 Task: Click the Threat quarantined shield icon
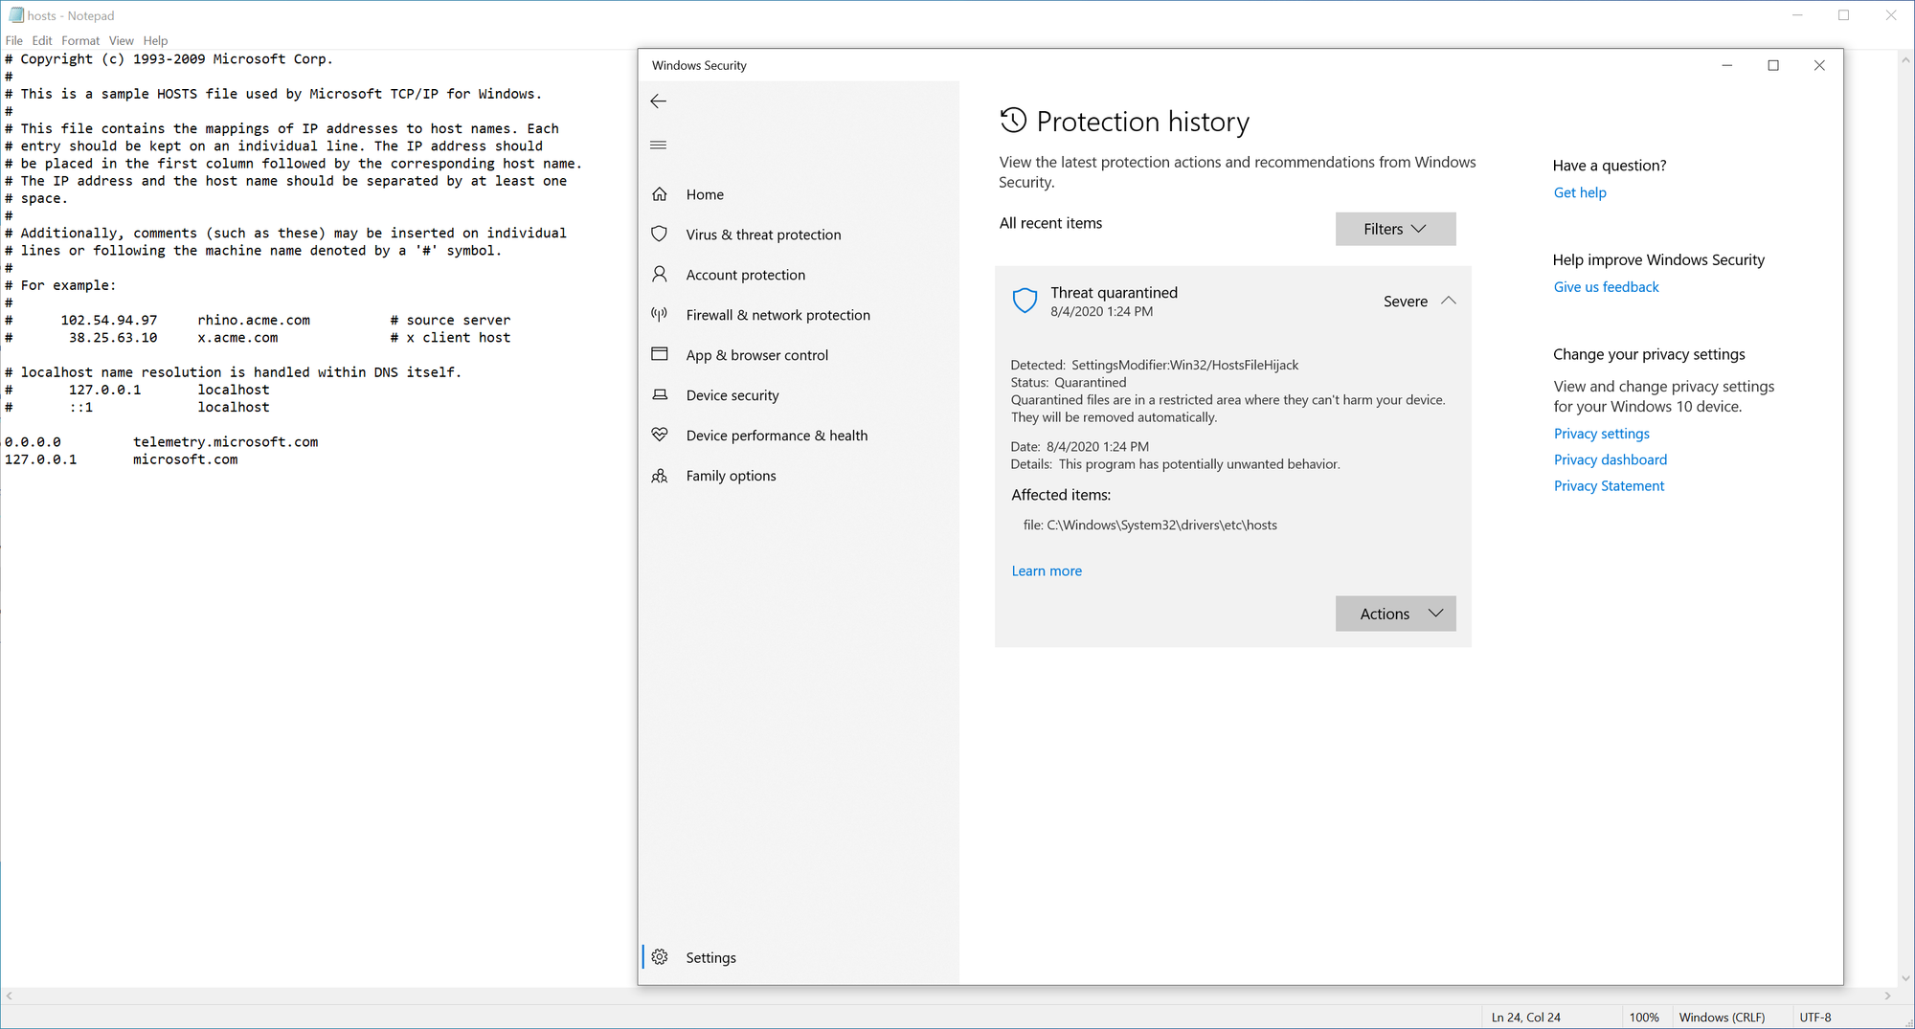pyautogui.click(x=1025, y=301)
